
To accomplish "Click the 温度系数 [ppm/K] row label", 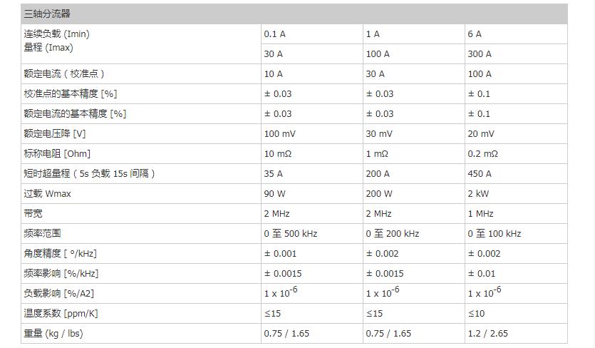I will click(61, 313).
